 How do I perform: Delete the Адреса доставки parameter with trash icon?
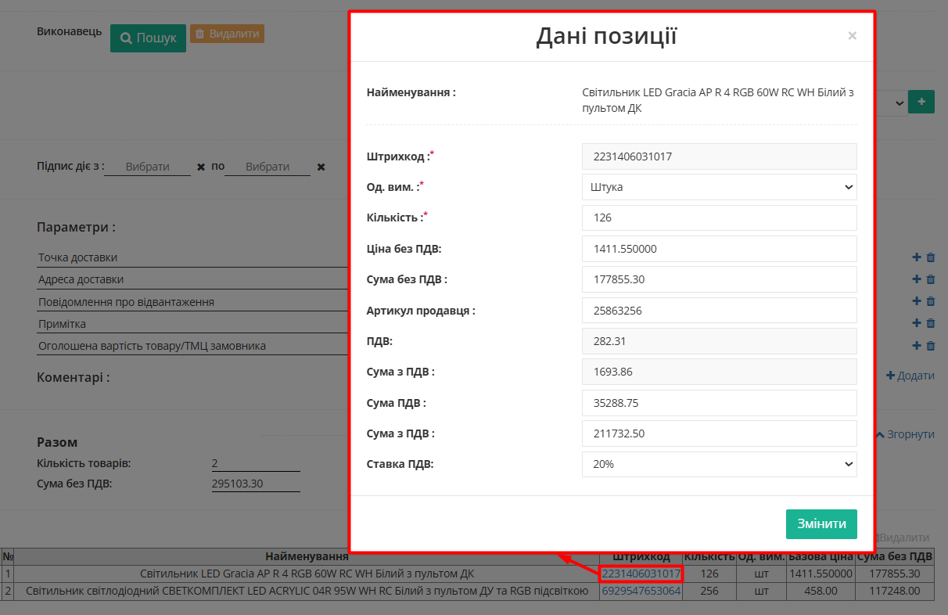(x=931, y=279)
